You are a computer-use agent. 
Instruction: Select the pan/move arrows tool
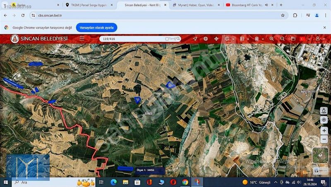click(216, 38)
